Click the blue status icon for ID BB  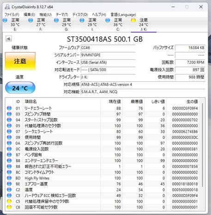(9, 166)
